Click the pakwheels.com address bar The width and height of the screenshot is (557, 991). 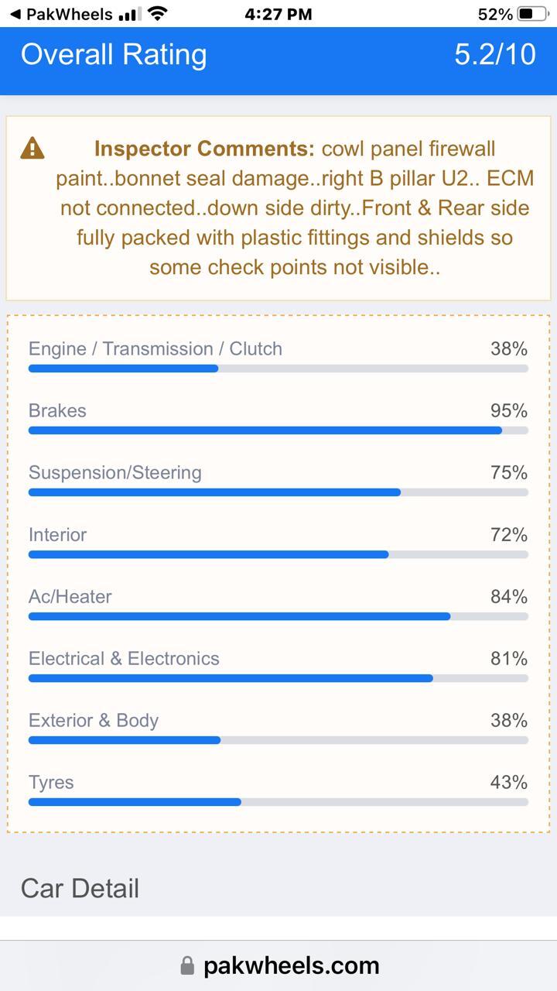click(x=278, y=965)
